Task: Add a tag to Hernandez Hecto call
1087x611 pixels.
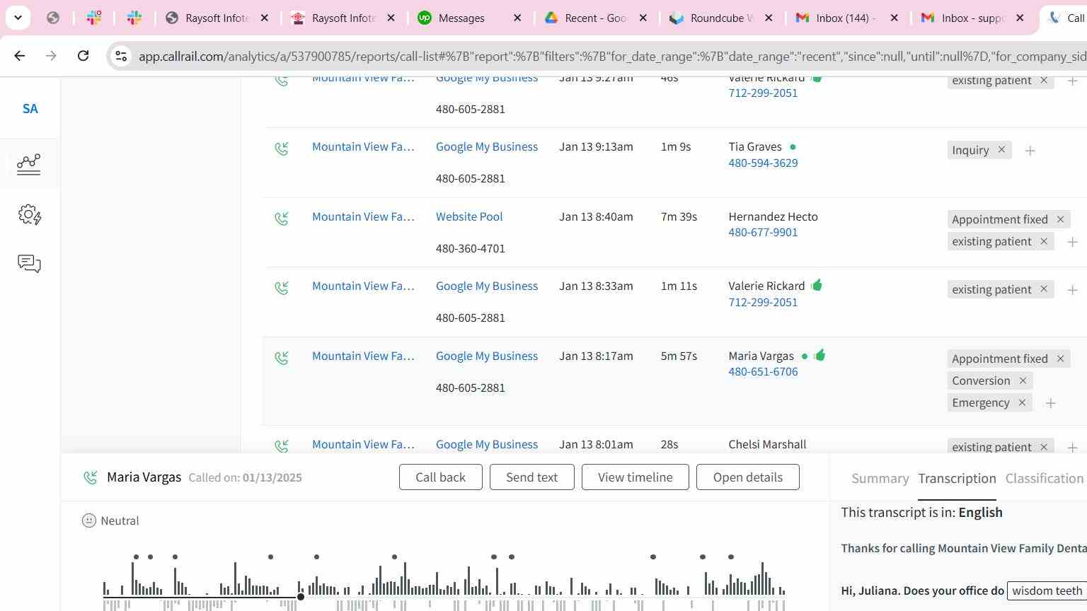Action: click(1072, 242)
